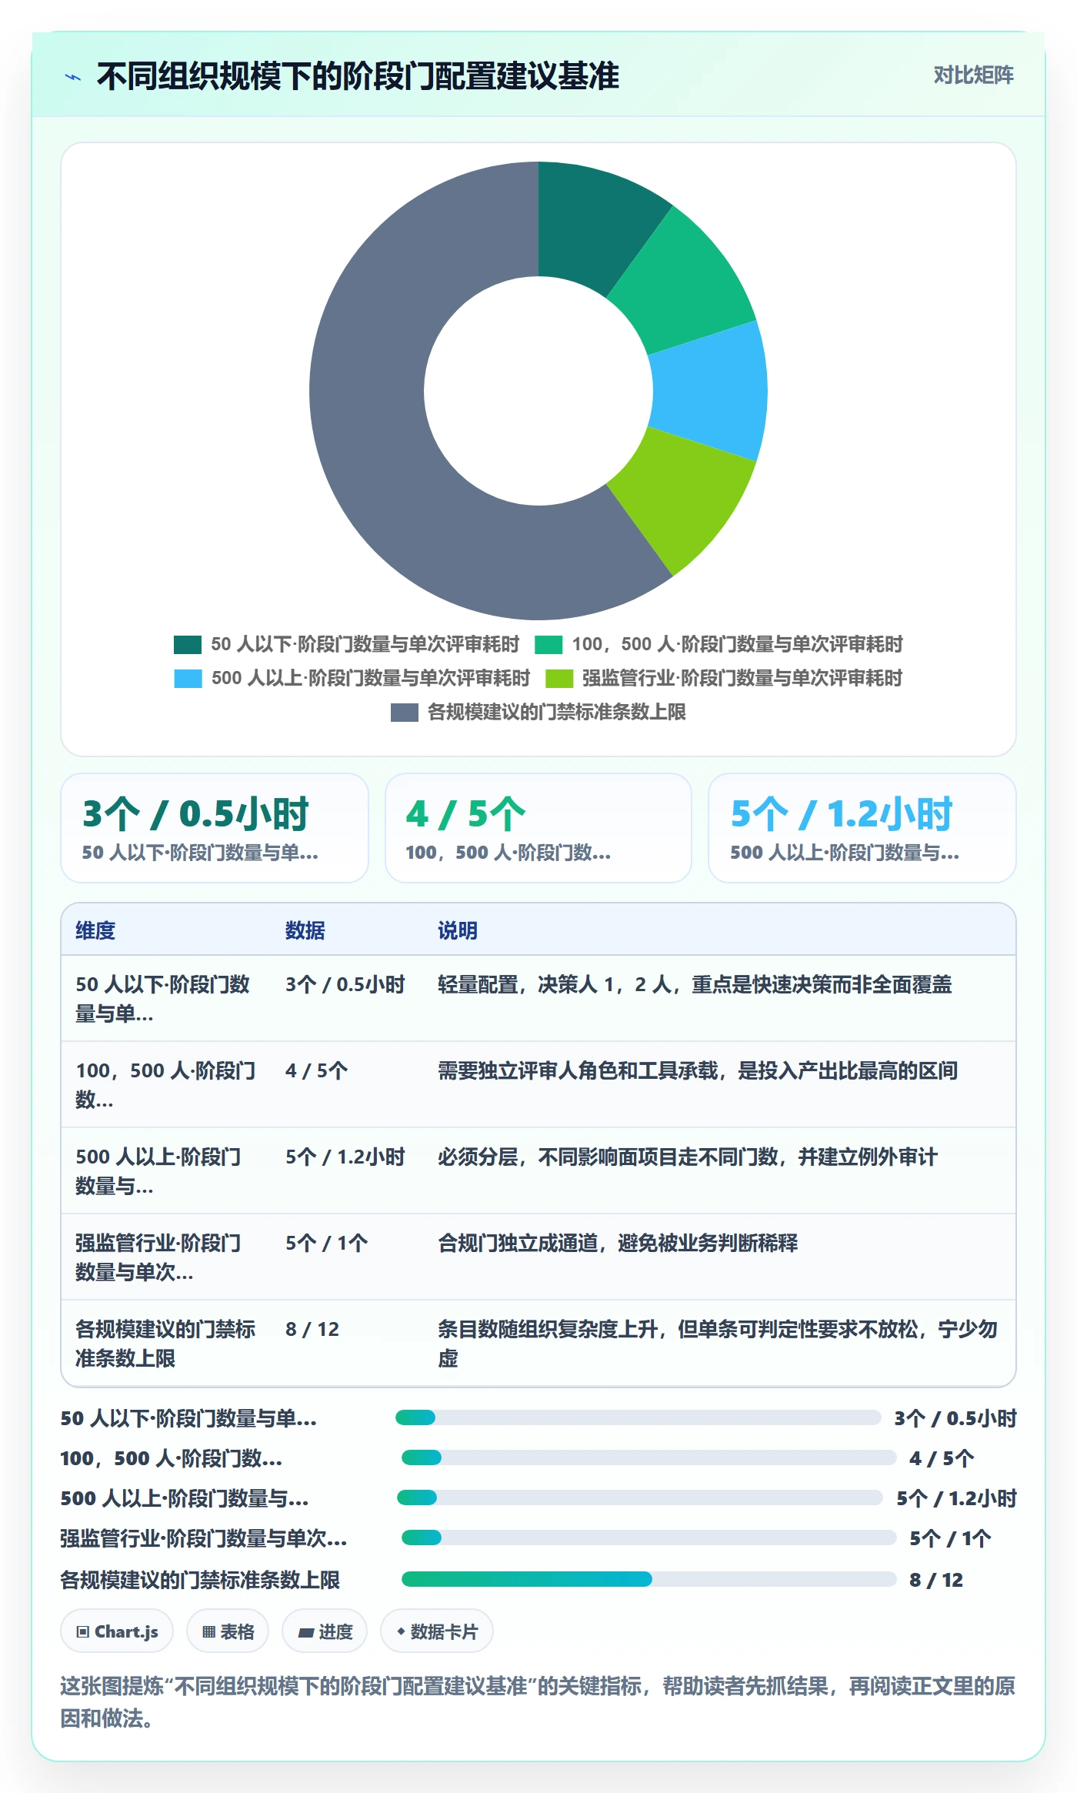Image resolution: width=1077 pixels, height=1793 pixels.
Task: Click the 说明 column header
Action: (x=458, y=930)
